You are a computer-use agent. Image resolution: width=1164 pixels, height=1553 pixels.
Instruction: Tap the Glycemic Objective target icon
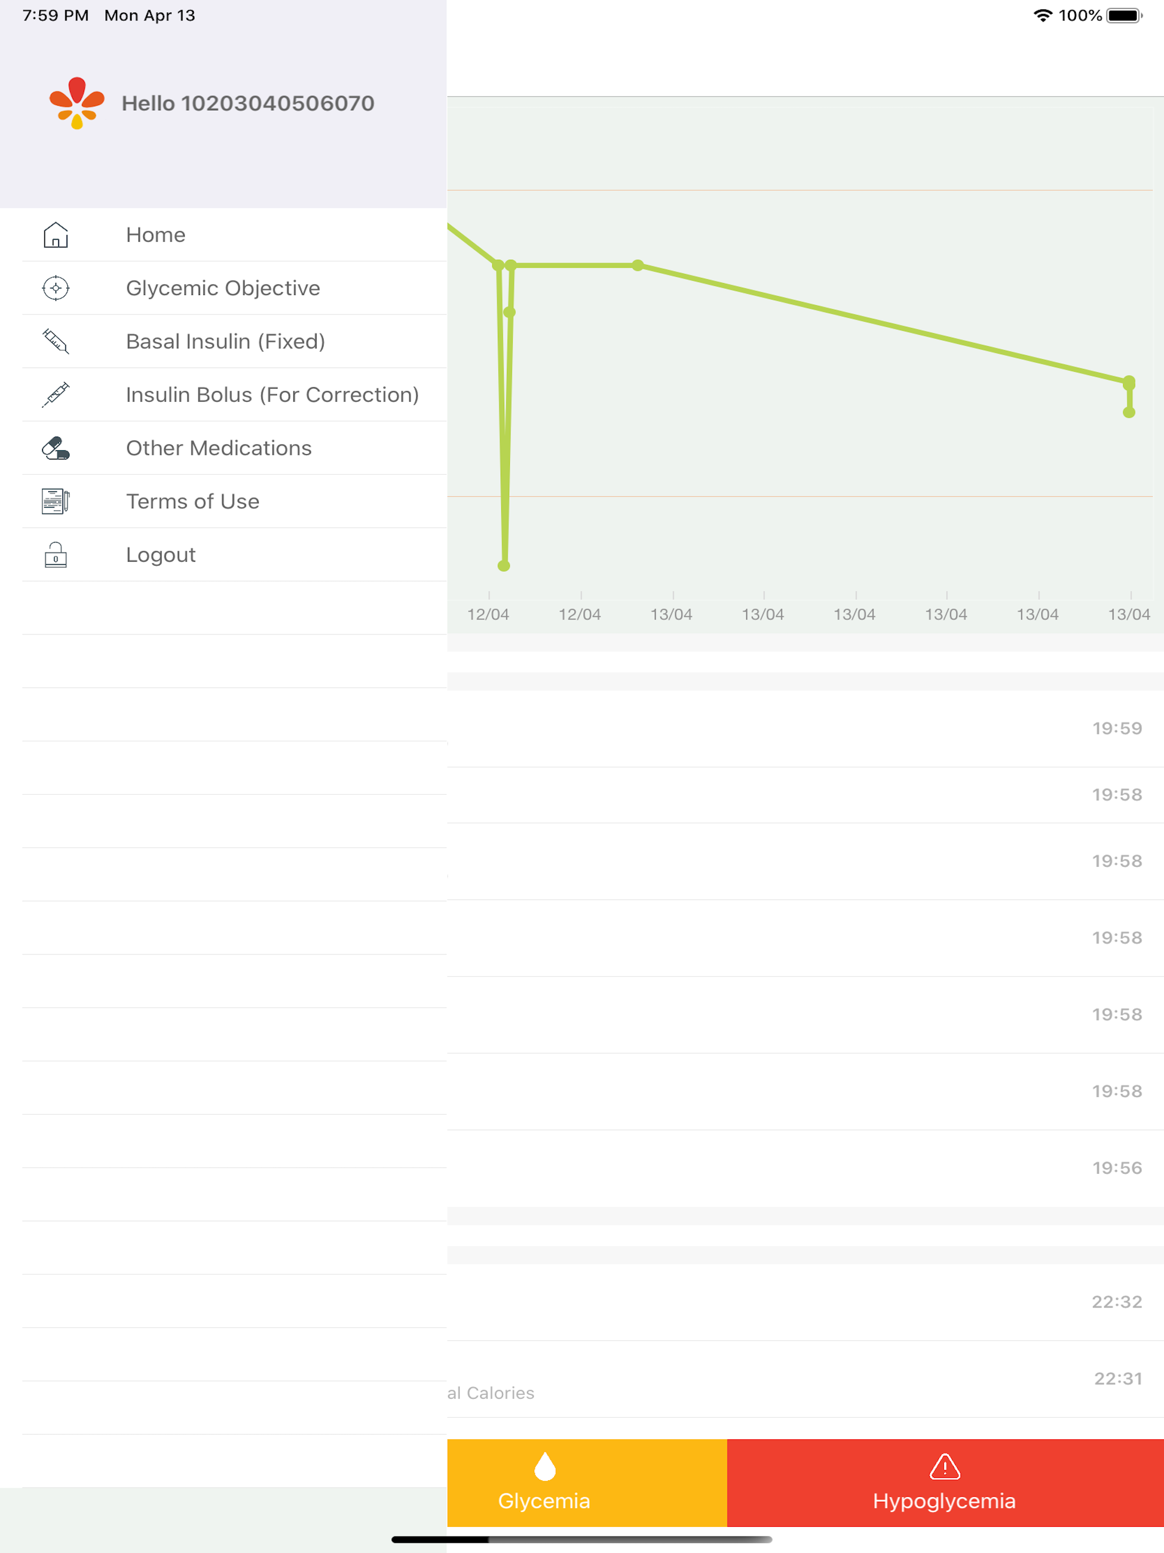(56, 288)
